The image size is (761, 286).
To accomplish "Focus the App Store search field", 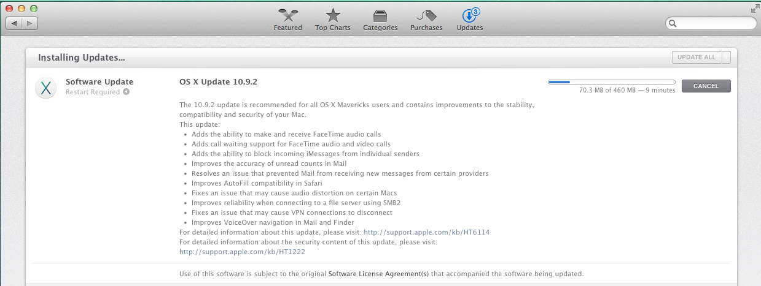I will tap(711, 24).
